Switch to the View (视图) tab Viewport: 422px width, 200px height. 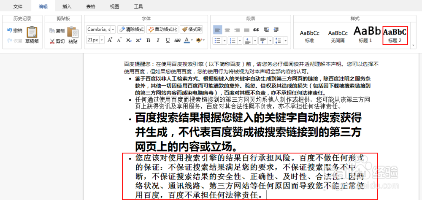coord(114,6)
